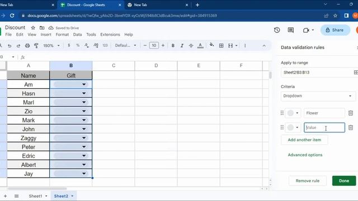Bookmark page with star in address bar
Screen dimensions: 358x201
[335, 16]
